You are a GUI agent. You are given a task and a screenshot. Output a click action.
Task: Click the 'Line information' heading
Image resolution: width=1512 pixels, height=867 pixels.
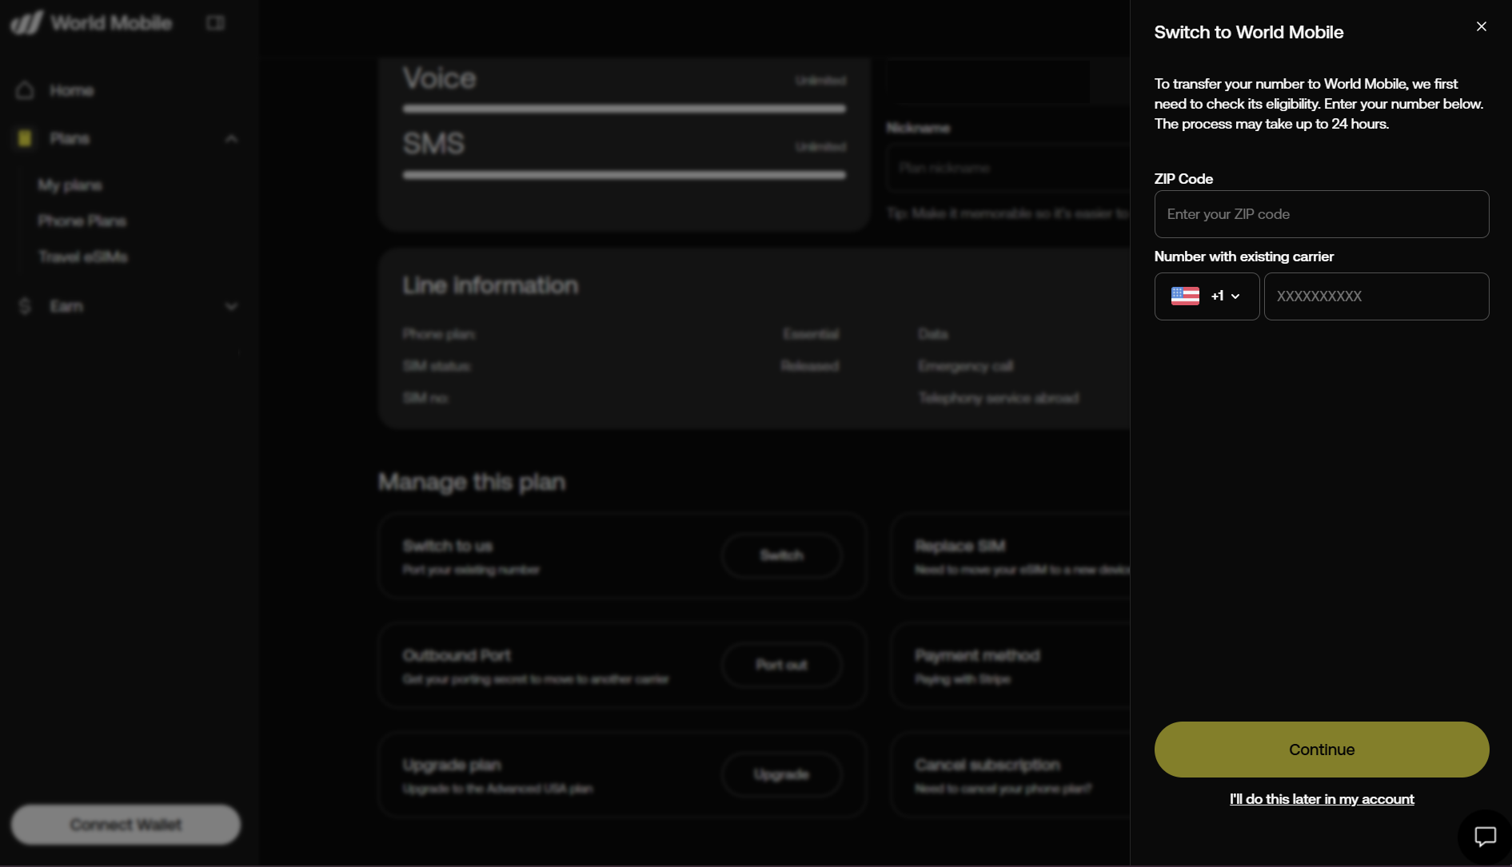490,285
